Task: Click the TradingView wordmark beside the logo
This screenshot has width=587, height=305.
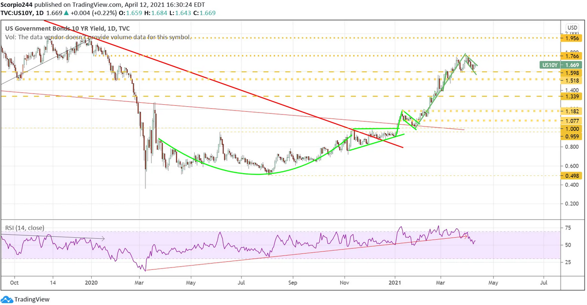Action: [x=32, y=300]
